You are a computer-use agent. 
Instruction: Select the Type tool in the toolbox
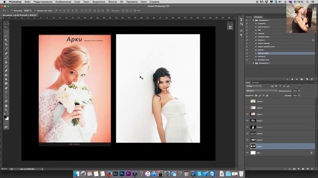tap(6, 92)
